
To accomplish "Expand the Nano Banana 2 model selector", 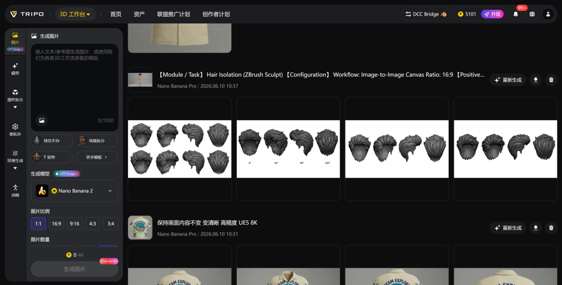I will click(74, 191).
